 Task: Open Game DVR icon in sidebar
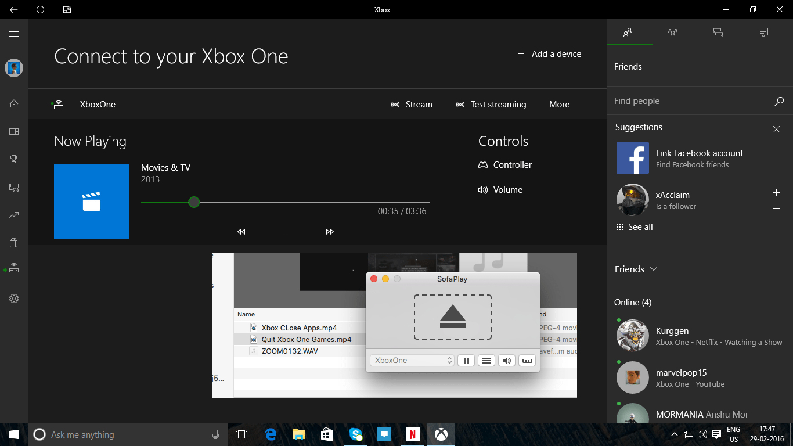tap(14, 187)
